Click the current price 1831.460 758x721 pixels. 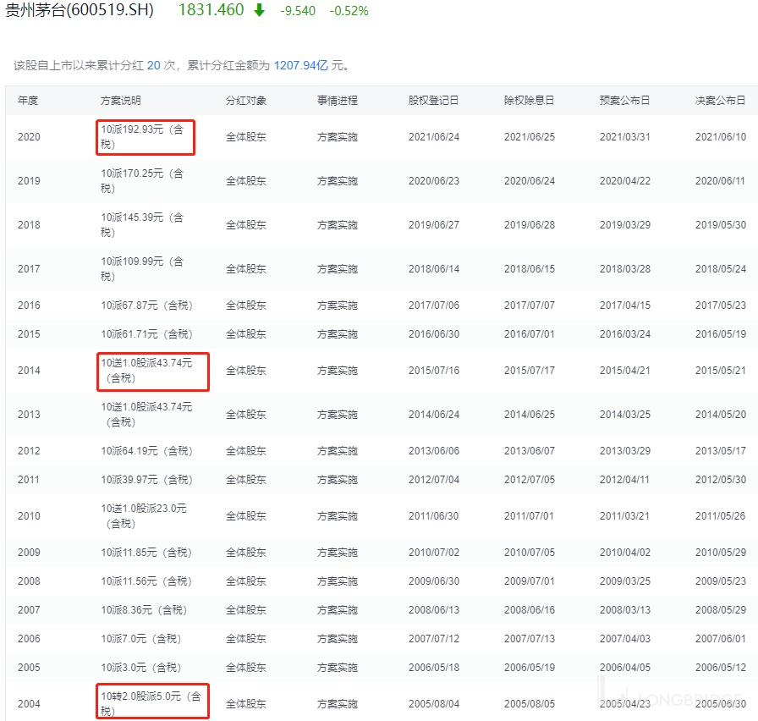[211, 11]
